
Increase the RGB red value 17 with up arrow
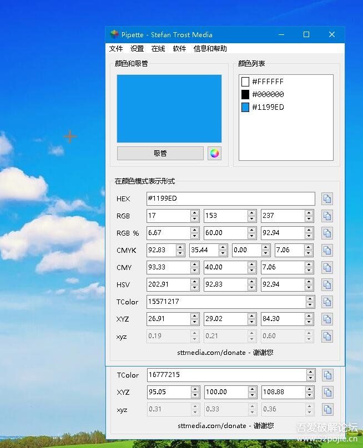point(195,213)
